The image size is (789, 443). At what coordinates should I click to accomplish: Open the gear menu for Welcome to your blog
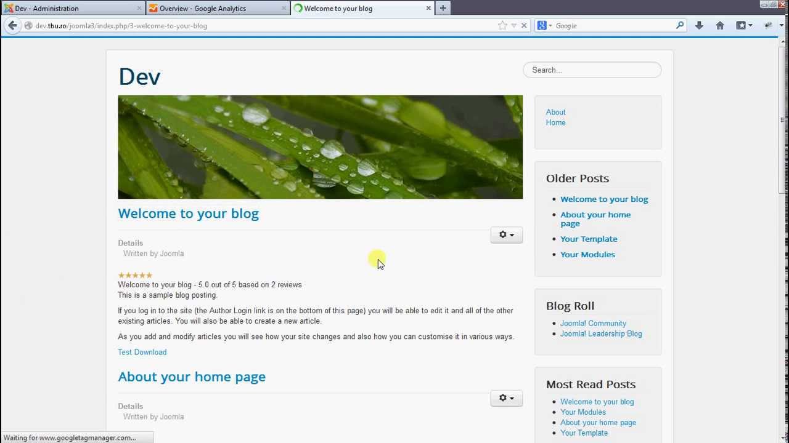click(506, 235)
